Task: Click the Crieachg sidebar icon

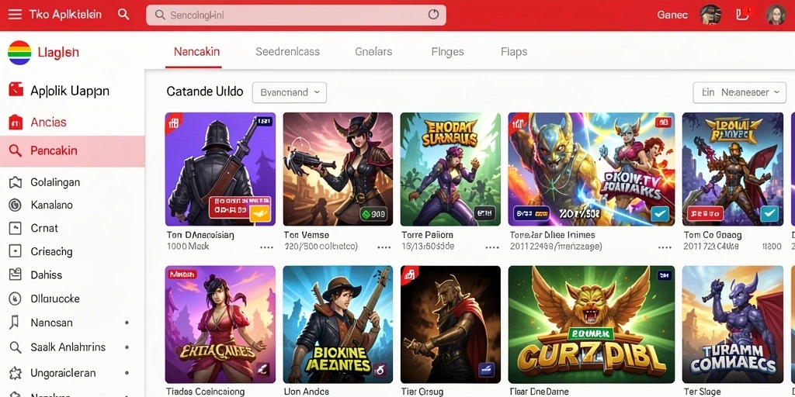Action: pos(16,252)
